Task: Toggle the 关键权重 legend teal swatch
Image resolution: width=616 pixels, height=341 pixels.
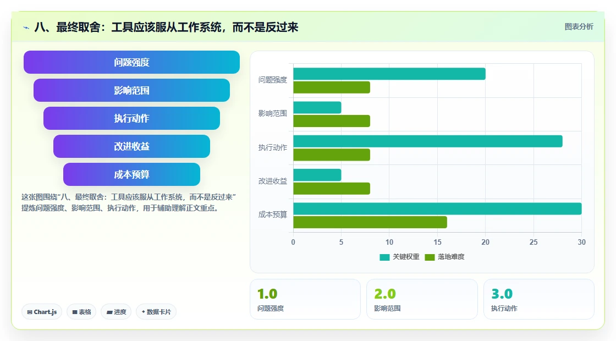Action: click(x=384, y=257)
